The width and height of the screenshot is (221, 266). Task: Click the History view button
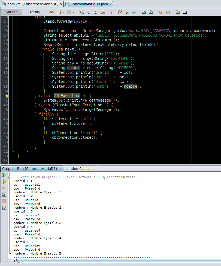pyautogui.click(x=34, y=12)
